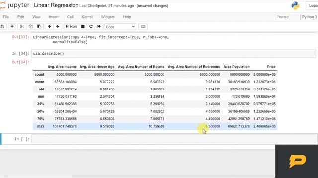
Task: Copy selected cells icon
Action: tap(30, 26)
